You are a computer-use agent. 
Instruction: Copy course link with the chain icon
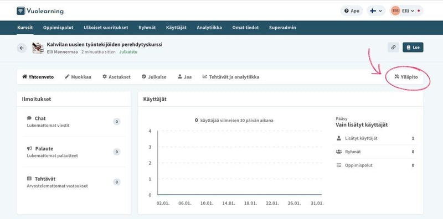pos(393,48)
